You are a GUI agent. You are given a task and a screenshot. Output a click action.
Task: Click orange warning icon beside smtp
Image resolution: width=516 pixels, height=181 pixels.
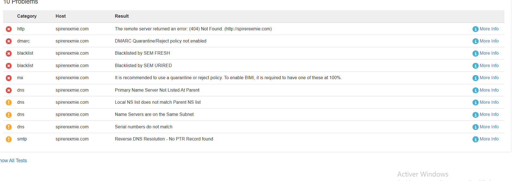[9, 139]
